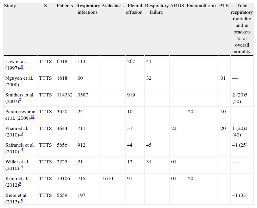257x208 pixels.
Task: Click the Pleural effusion header
Action: [x=134, y=9]
